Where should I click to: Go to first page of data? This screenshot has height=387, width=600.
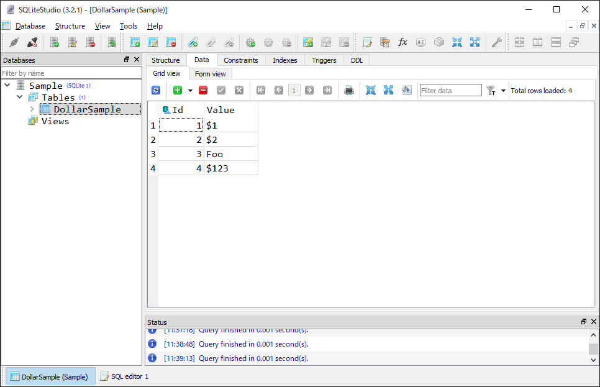261,90
